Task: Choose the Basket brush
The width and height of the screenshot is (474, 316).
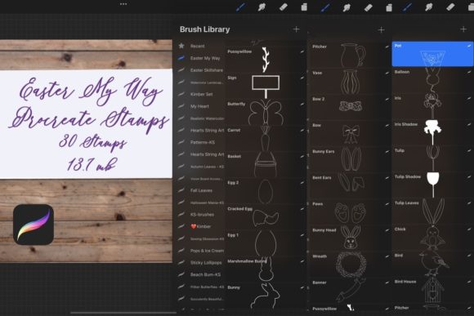Action: tap(266, 165)
